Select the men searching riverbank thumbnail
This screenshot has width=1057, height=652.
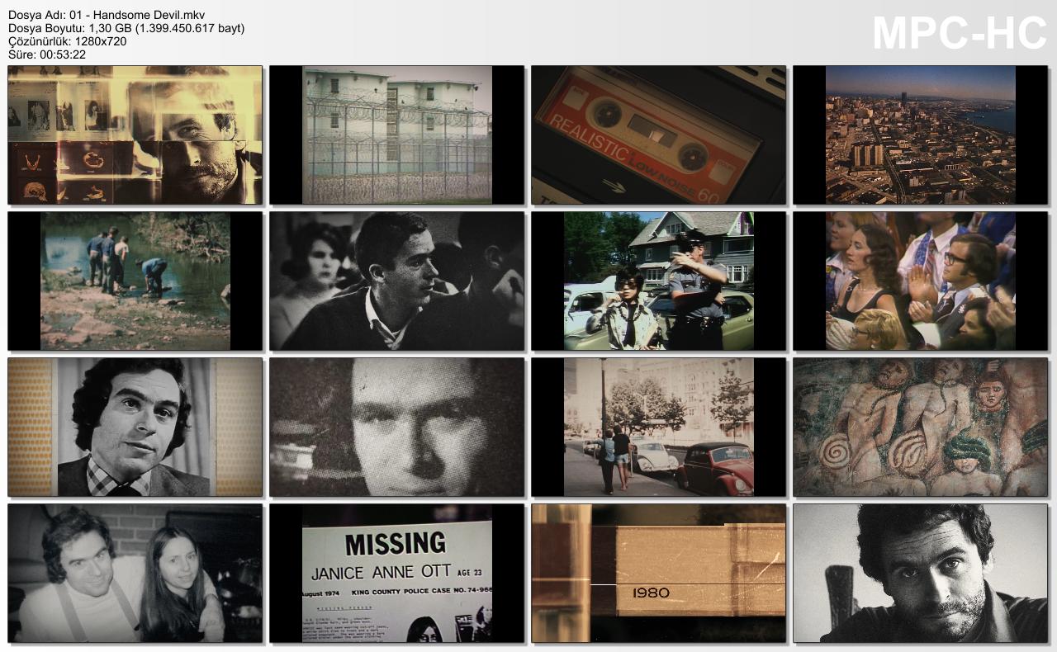(x=135, y=281)
